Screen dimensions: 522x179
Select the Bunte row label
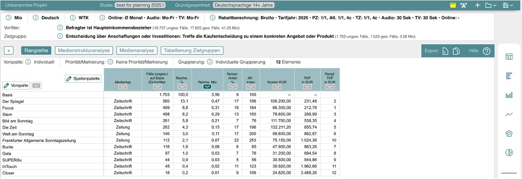8,147
